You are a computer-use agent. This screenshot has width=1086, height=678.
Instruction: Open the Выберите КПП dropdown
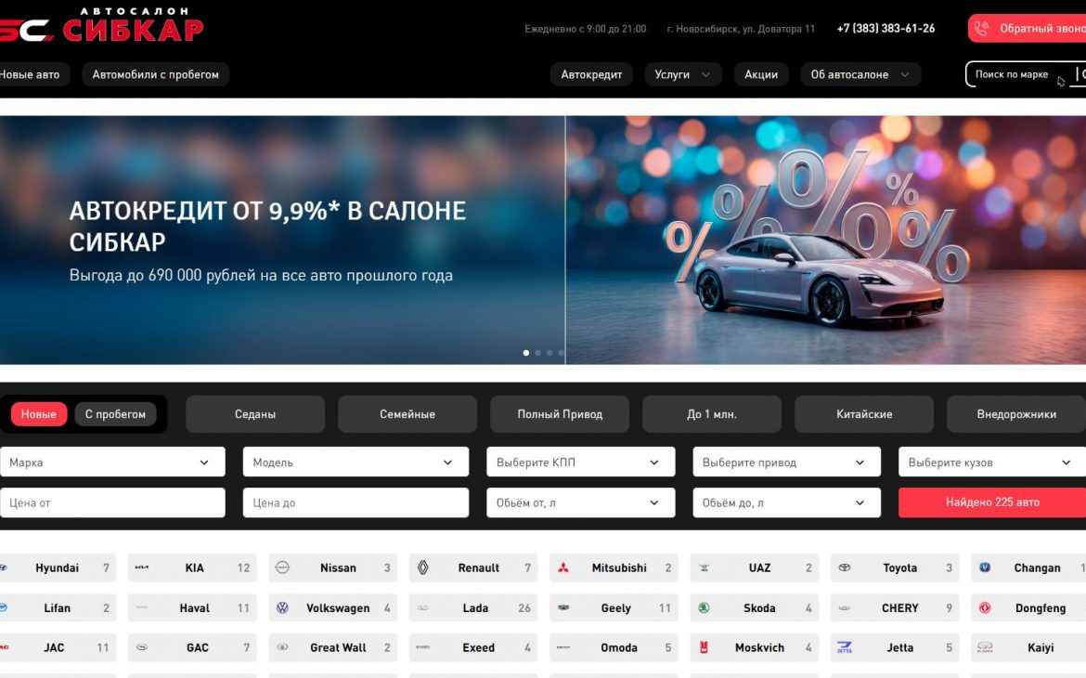pyautogui.click(x=580, y=462)
